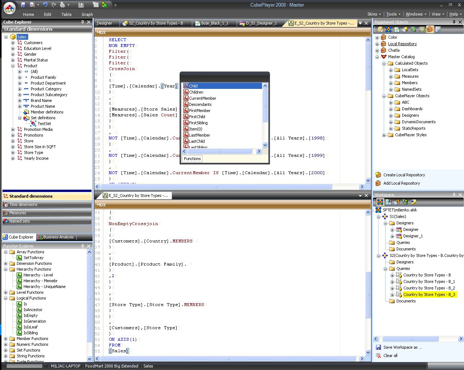Collapse the Sales cube node
The height and width of the screenshot is (370, 464).
[6, 37]
